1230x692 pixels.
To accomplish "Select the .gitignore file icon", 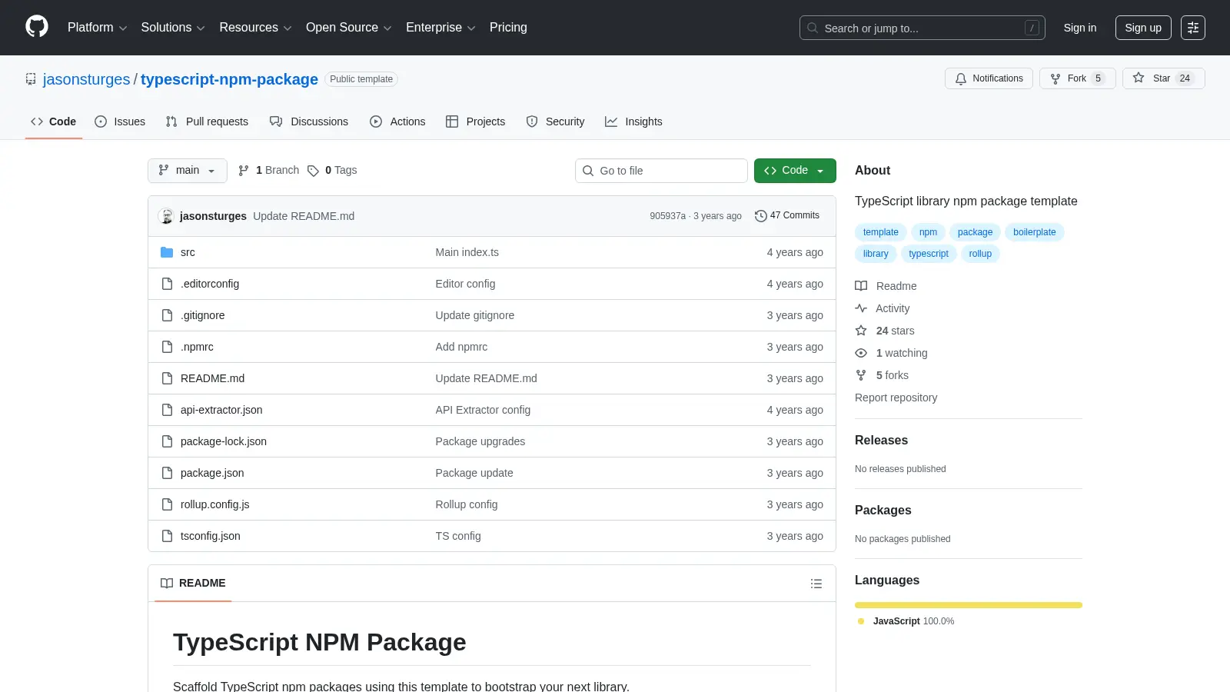I will click(167, 315).
